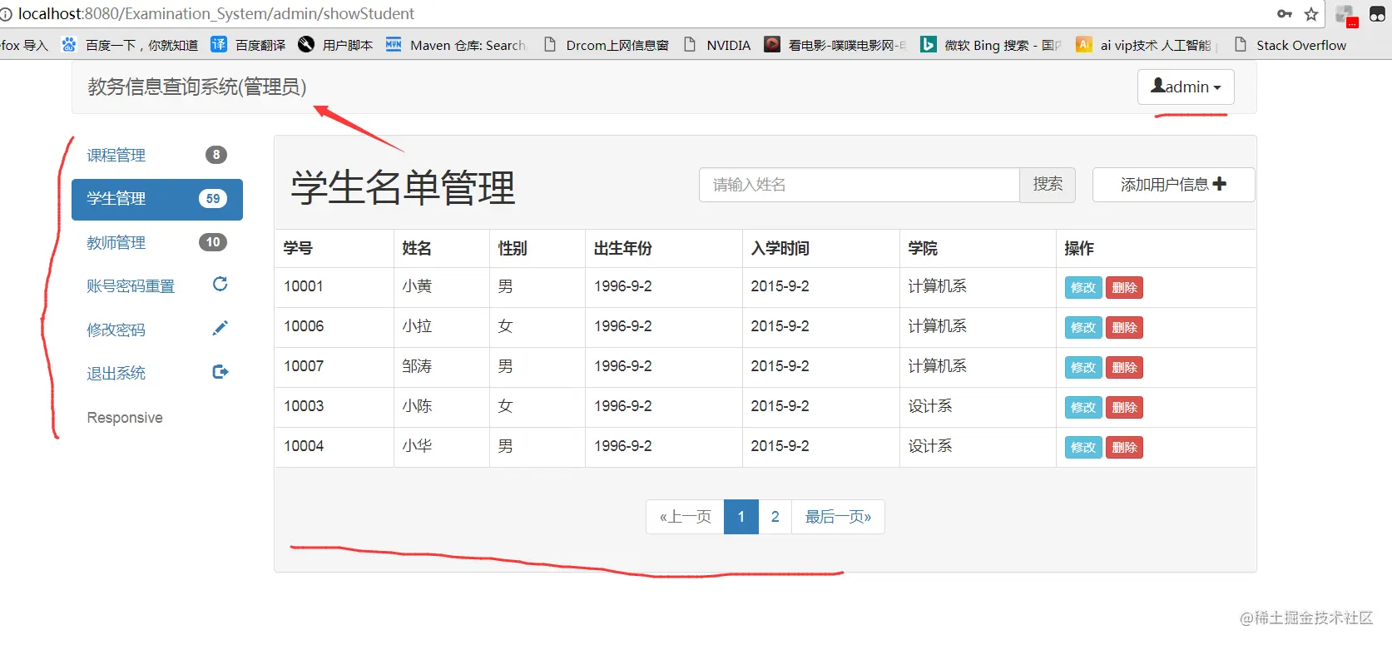Click 修改 for student 10003 小陈
This screenshot has height=645, width=1392.
pyautogui.click(x=1083, y=407)
